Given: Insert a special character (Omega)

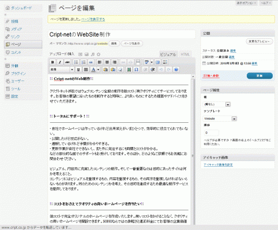Looking at the screenshot, I should pos(136,70).
